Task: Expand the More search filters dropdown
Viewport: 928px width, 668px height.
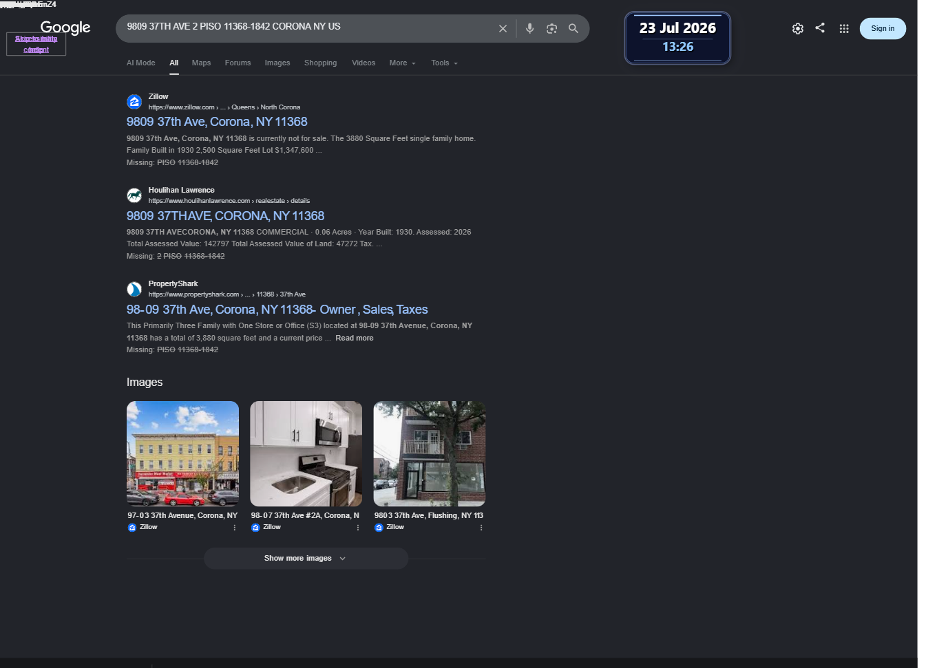Action: (403, 63)
